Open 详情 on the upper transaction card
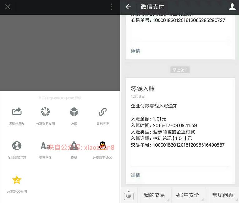This screenshot has height=203, width=239. coord(135,51)
